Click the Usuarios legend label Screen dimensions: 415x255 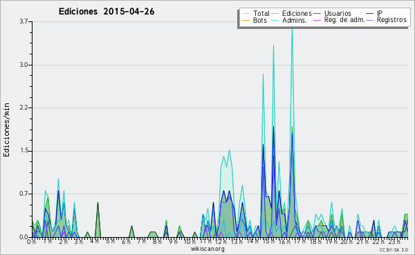(x=338, y=13)
